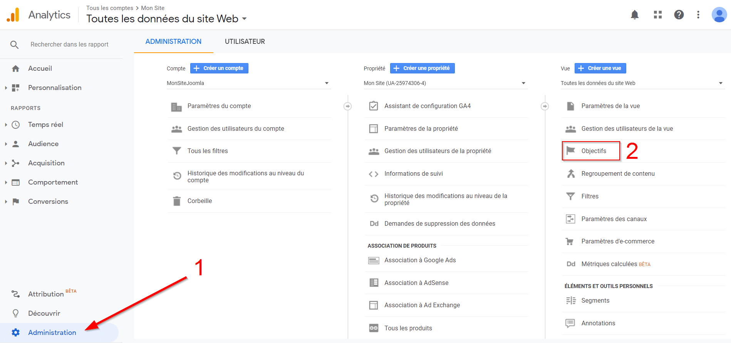731x343 pixels.
Task: Open Informations de suivi link
Action: (413, 174)
